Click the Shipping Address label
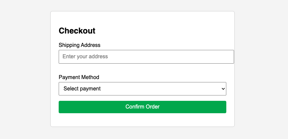Image resolution: width=288 pixels, height=139 pixels. (79, 45)
